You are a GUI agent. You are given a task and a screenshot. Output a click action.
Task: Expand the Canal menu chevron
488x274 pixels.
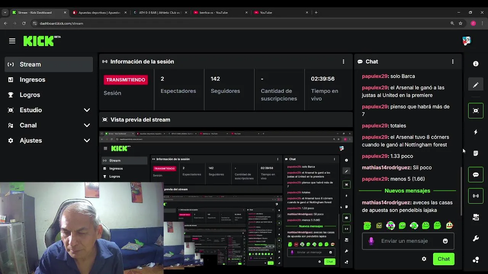87,125
